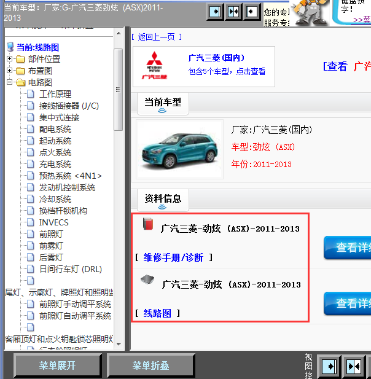
Task: Select 日间行车灯 (DRL) tree item
Action: tap(71, 269)
